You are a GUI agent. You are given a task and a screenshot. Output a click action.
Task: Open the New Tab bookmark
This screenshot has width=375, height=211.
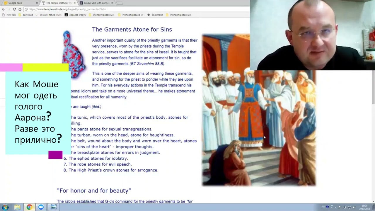9,15
